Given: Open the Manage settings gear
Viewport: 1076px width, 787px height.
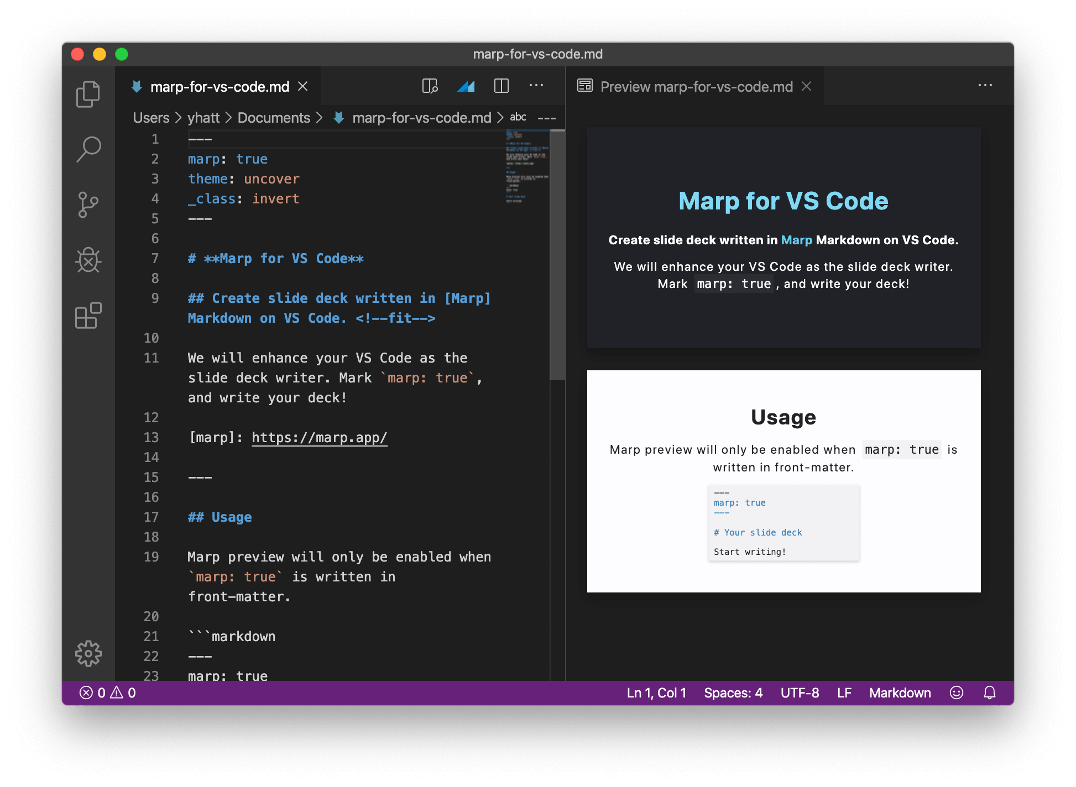Looking at the screenshot, I should [88, 653].
